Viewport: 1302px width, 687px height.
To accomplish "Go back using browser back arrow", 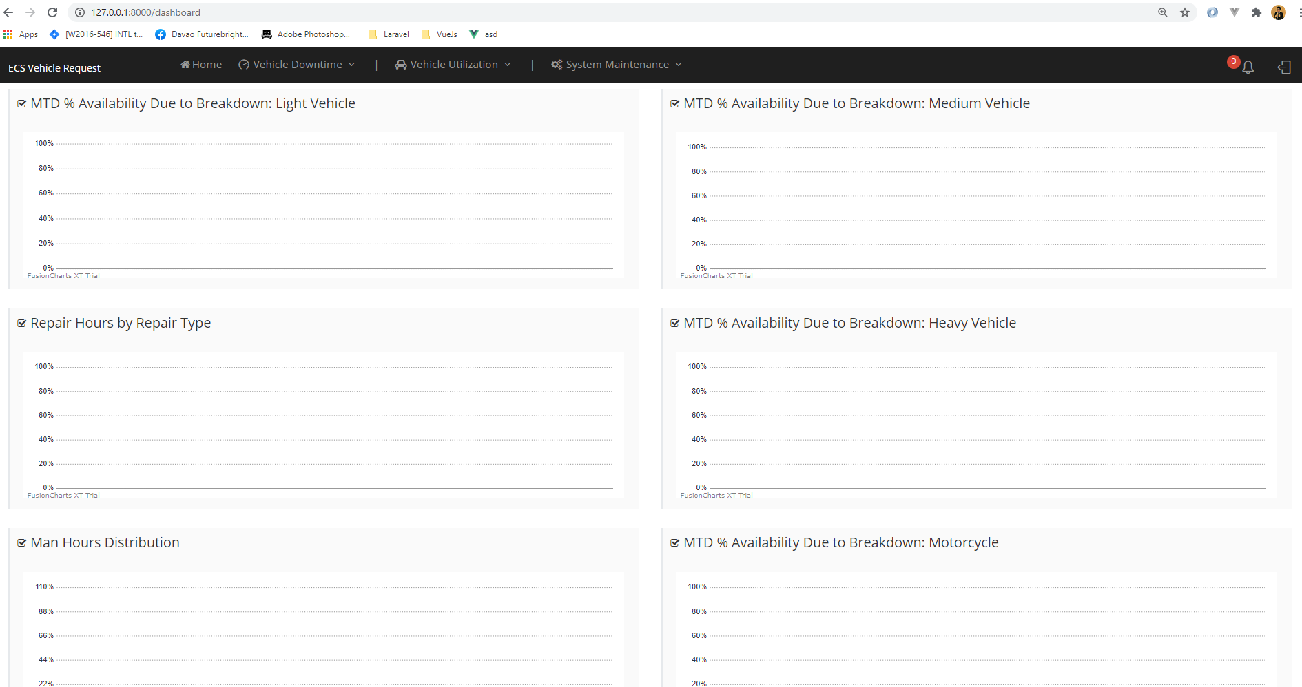I will click(9, 12).
